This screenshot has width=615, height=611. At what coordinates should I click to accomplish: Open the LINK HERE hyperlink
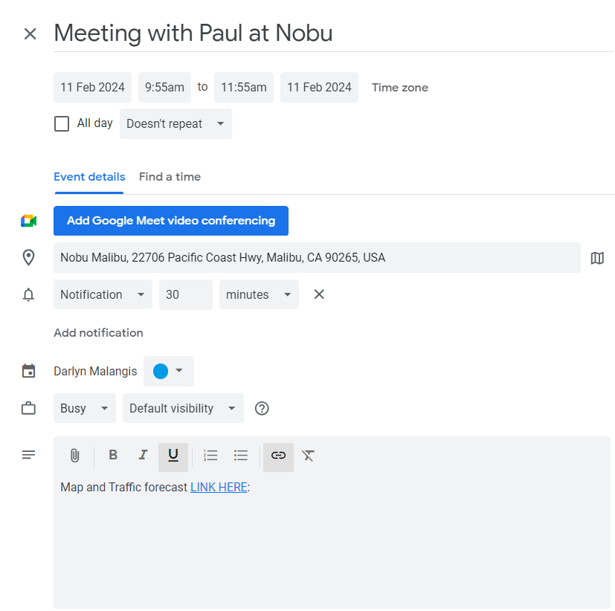click(219, 488)
